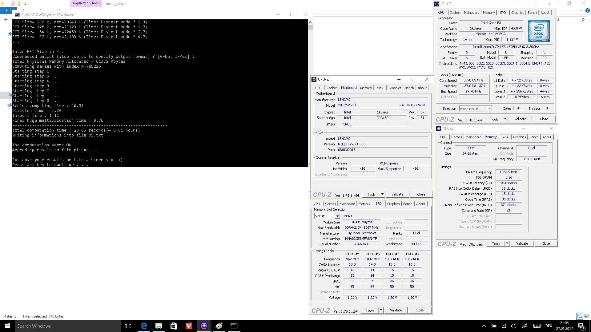Show hidden system tray icons
Viewport: 591px width, 332px height.
coord(484,326)
